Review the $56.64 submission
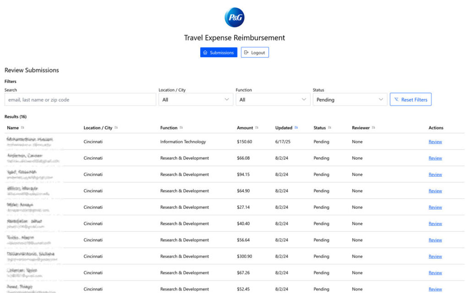469x293 pixels. [x=435, y=240]
